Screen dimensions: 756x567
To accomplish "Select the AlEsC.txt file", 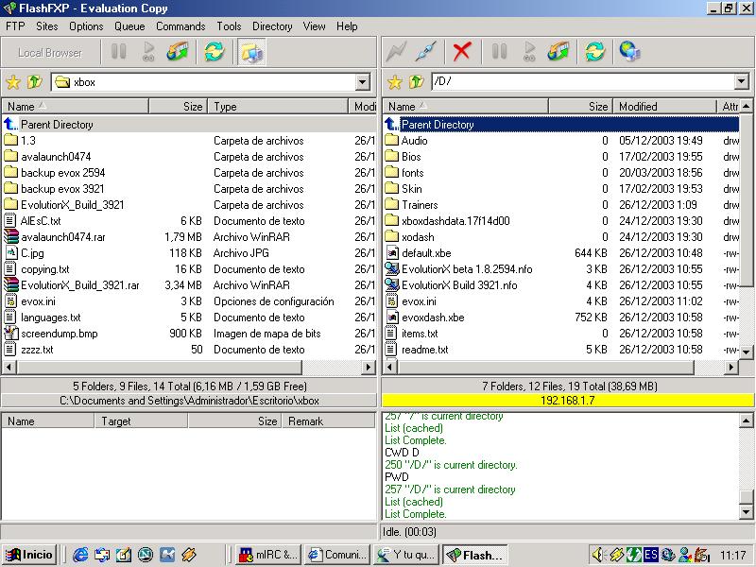I will 41,221.
